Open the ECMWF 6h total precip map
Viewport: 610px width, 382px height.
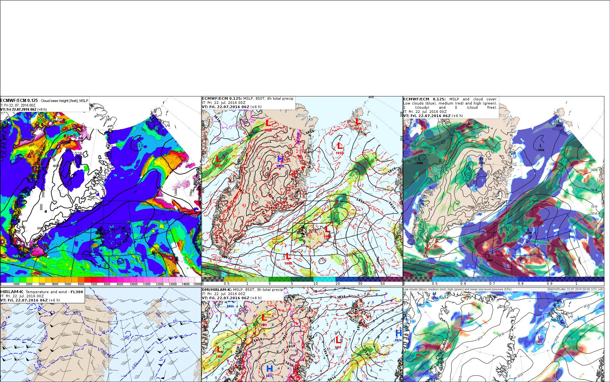302,191
